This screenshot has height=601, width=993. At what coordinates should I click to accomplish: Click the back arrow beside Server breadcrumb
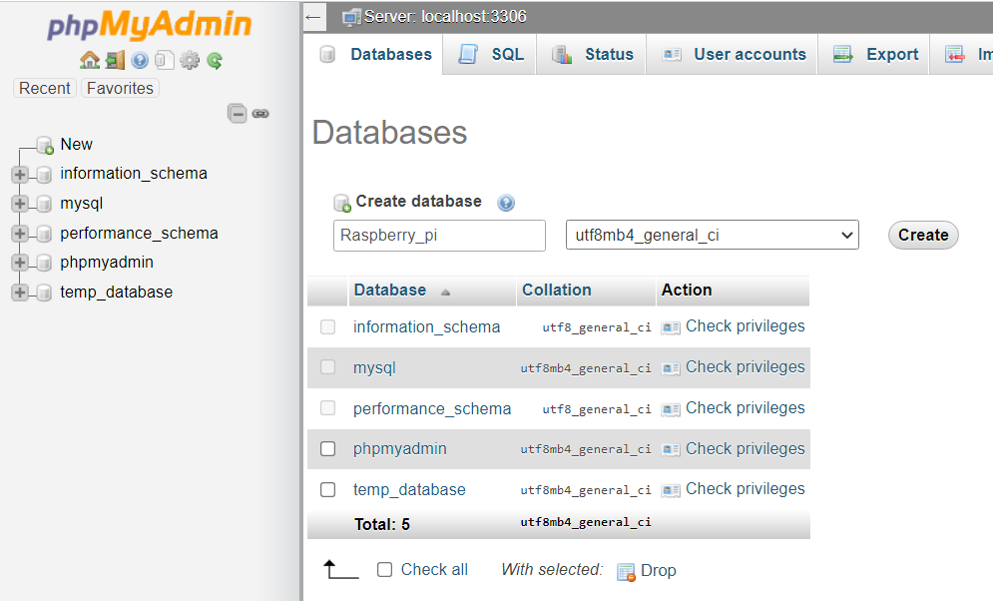pos(314,16)
